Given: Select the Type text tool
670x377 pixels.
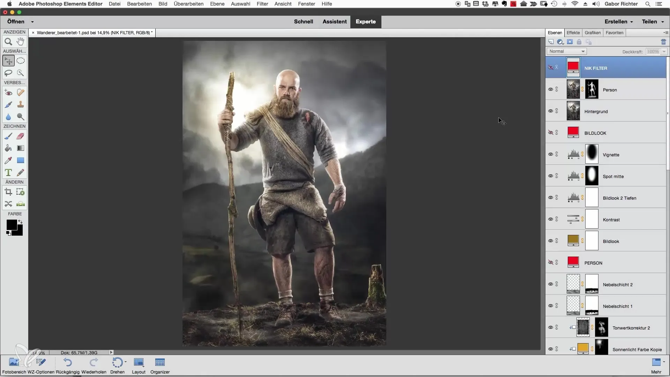Looking at the screenshot, I should pyautogui.click(x=8, y=173).
